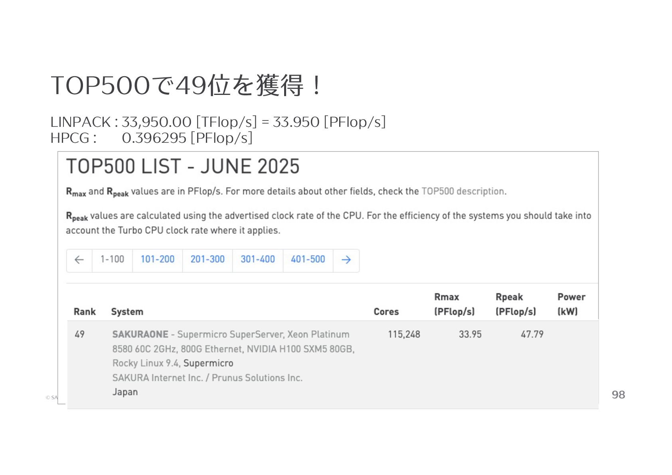672x475 pixels.
Task: Click the Rmax (PFlop/s) column header
Action: [x=455, y=304]
